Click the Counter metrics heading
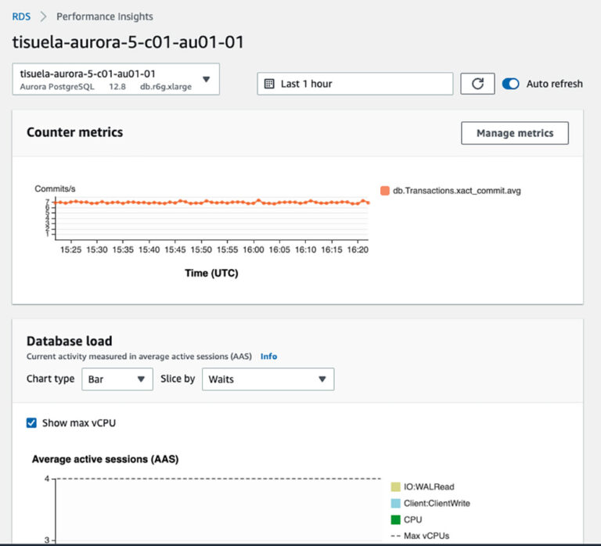Image resolution: width=601 pixels, height=546 pixels. pos(75,132)
